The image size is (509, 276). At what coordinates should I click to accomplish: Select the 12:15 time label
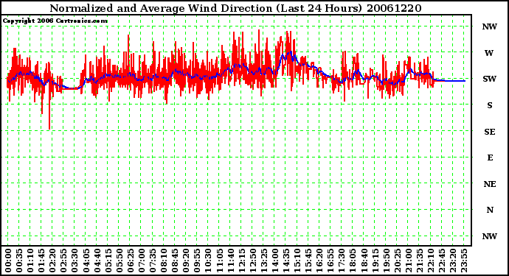click(241, 261)
